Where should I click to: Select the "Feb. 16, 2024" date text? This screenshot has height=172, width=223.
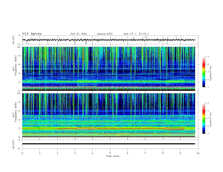click(x=79, y=34)
